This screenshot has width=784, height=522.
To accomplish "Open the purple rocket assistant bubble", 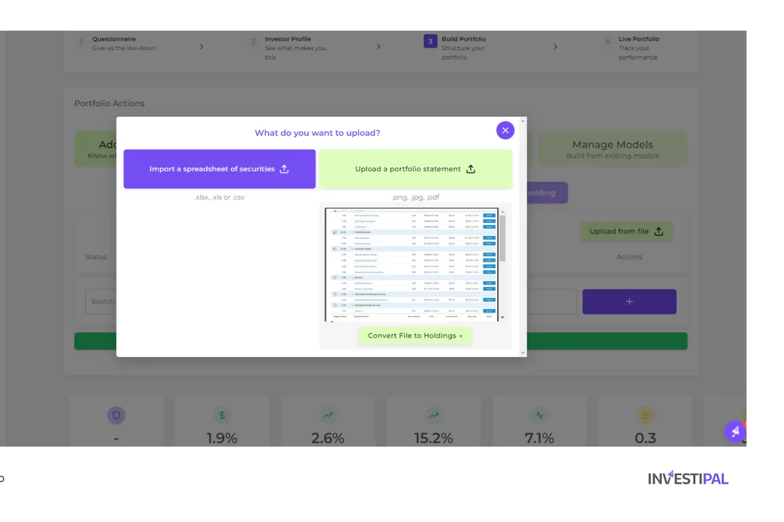I will (735, 431).
